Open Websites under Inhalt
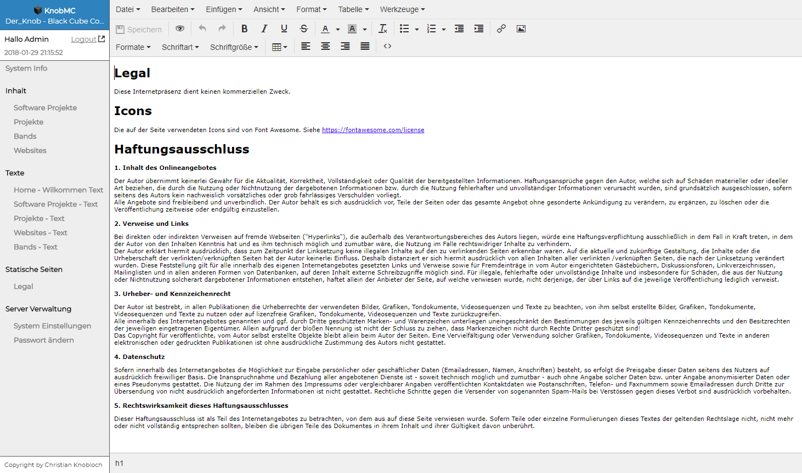 (x=30, y=151)
